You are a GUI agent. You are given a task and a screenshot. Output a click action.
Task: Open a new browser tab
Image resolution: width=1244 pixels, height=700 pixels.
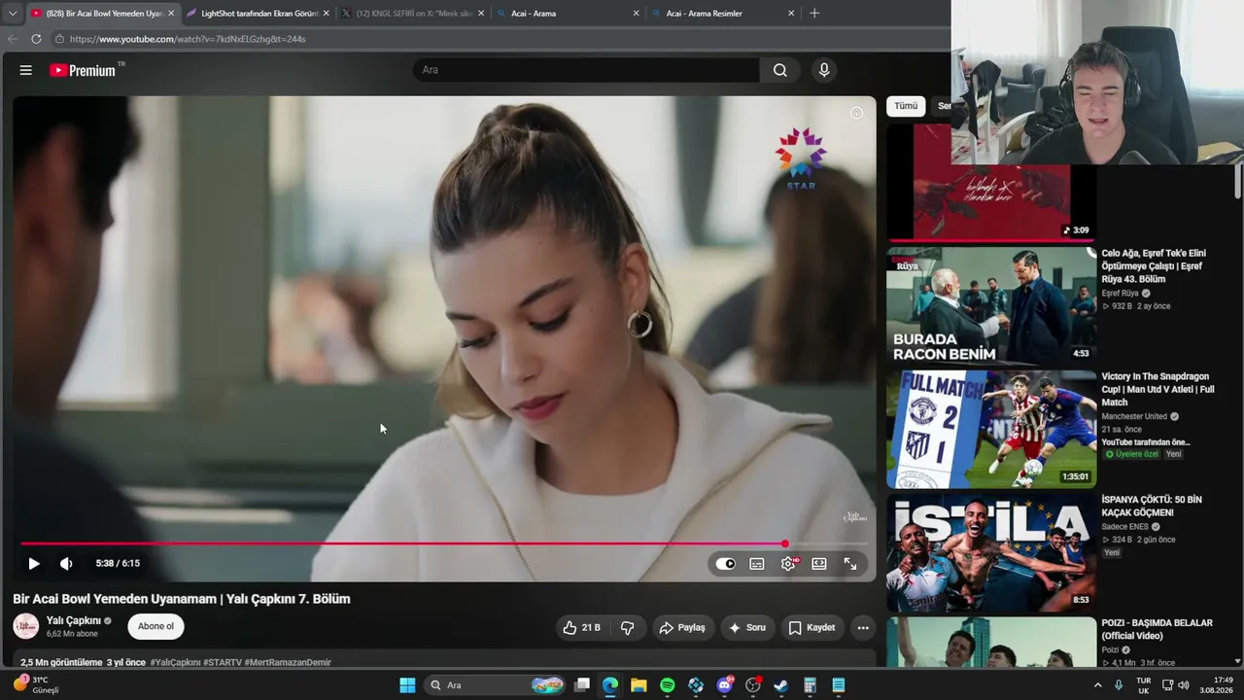click(x=814, y=14)
